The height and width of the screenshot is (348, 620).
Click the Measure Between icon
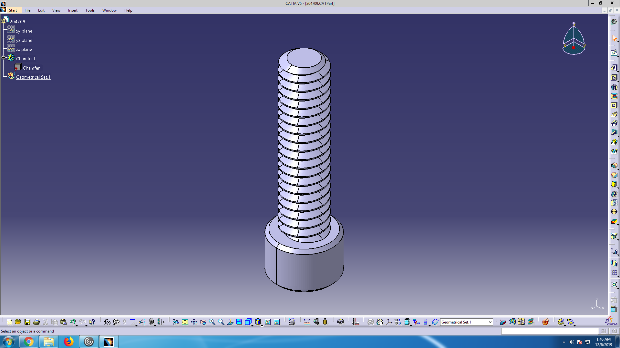click(x=307, y=322)
